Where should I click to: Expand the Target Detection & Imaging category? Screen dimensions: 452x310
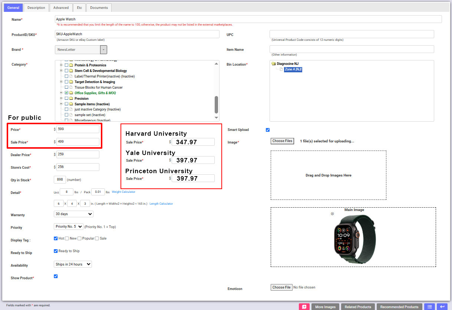(61, 82)
